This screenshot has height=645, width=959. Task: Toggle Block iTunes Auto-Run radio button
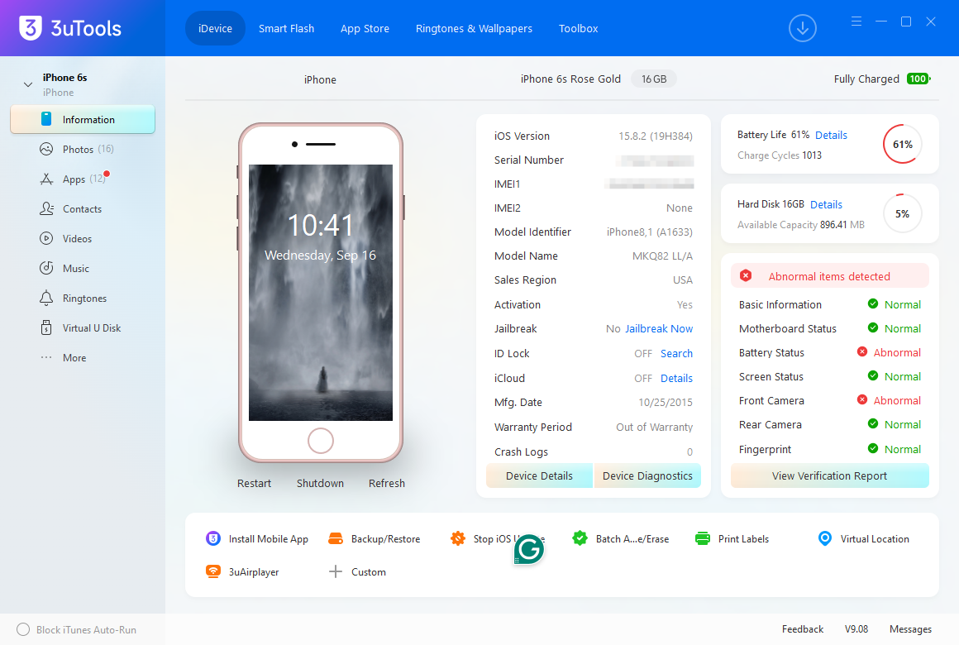23,629
